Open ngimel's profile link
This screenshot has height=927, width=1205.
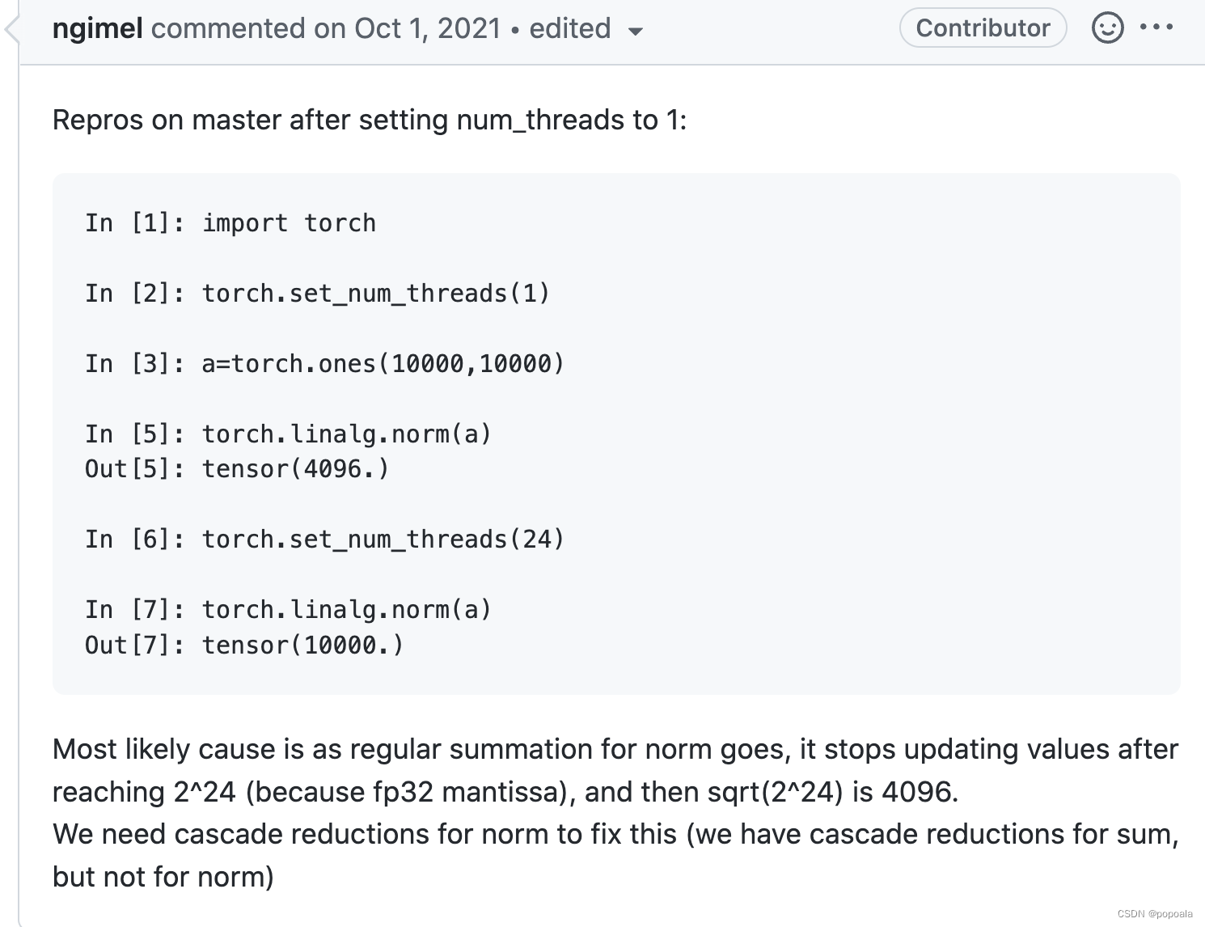coord(96,28)
